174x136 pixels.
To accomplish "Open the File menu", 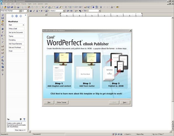I will [x=4, y=4].
